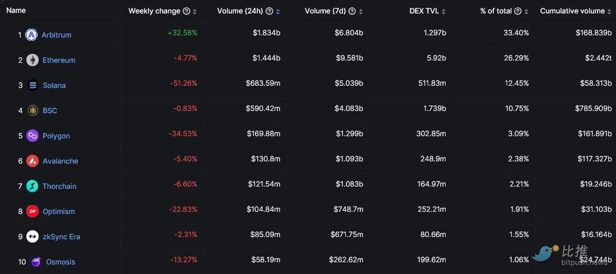Sort table by Volume (7d) arrows
Viewport: 616px width, 274px height.
tap(361, 12)
